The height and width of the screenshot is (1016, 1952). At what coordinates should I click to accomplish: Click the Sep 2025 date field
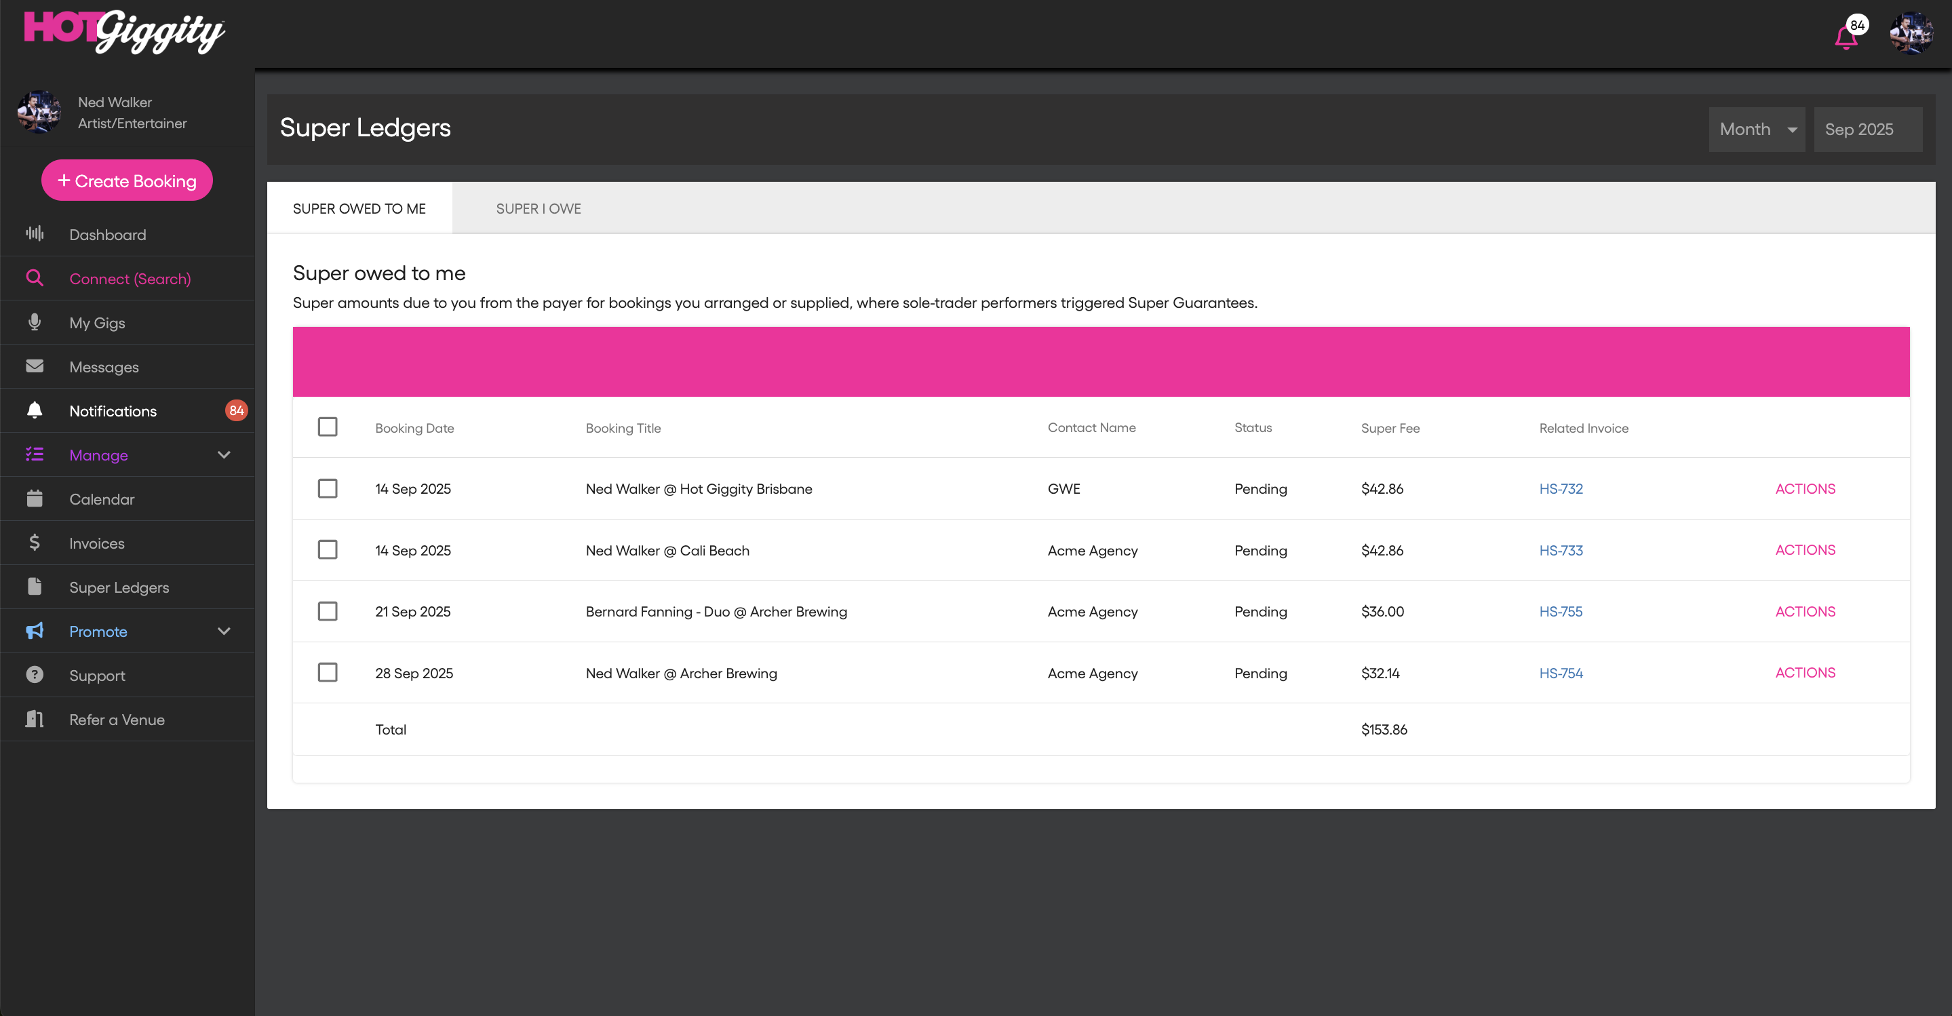[x=1867, y=130]
